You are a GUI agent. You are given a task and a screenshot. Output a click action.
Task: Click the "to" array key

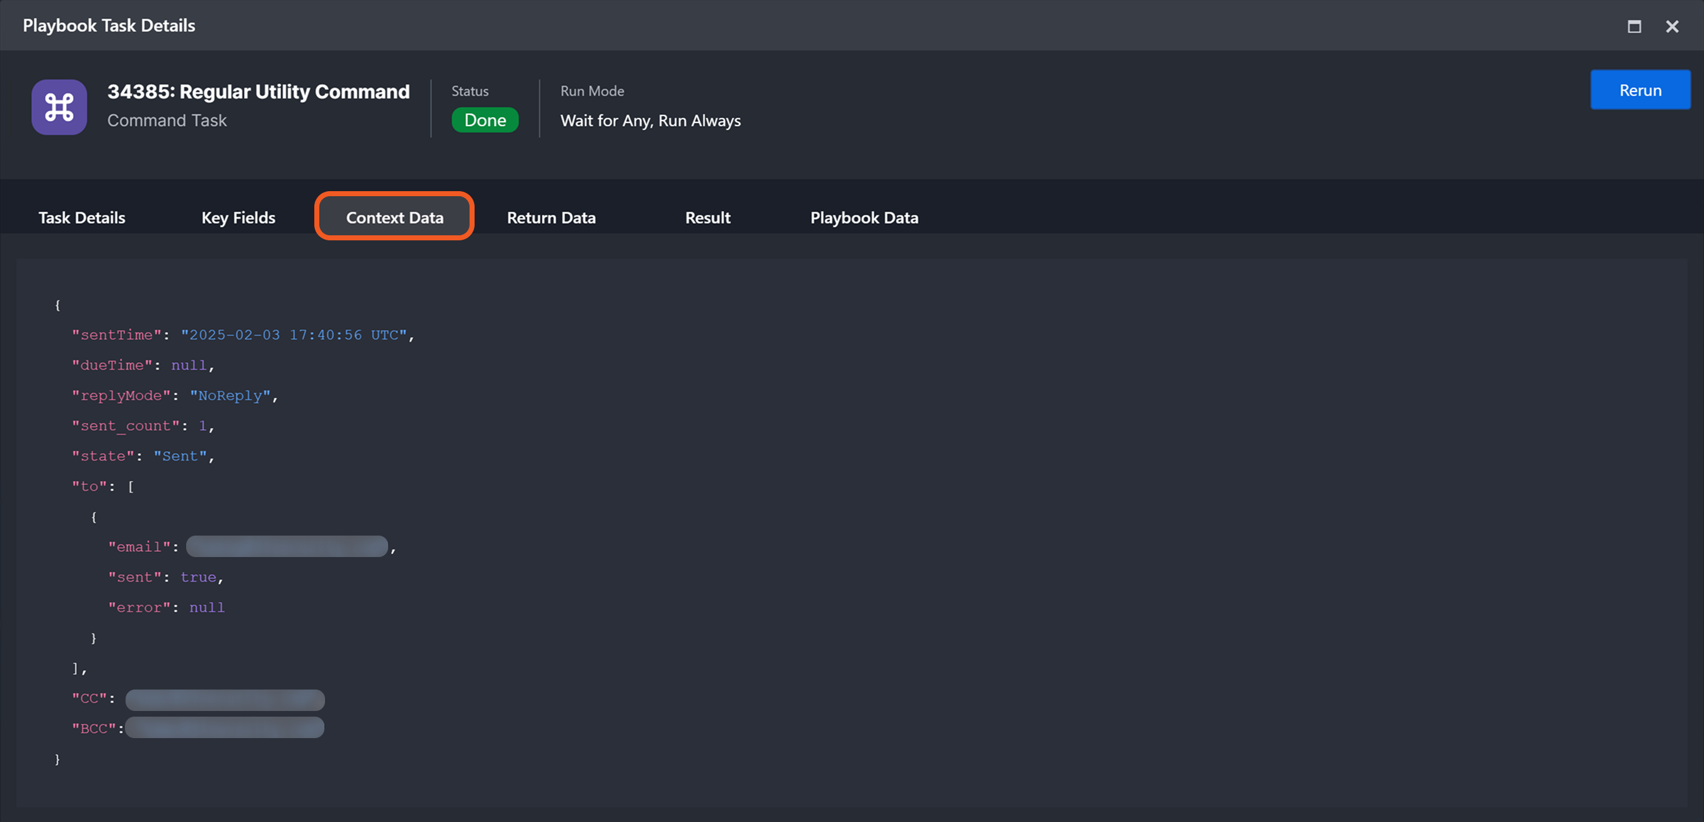89,487
